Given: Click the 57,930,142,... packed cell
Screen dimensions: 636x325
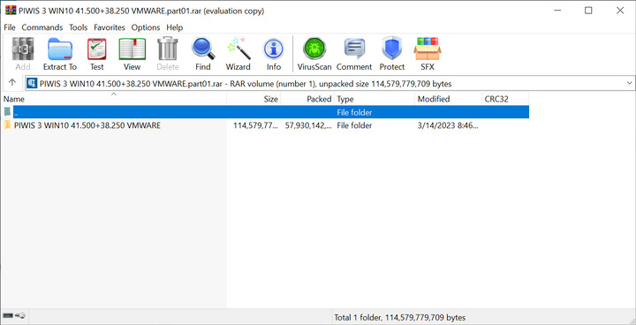Looking at the screenshot, I should point(308,125).
